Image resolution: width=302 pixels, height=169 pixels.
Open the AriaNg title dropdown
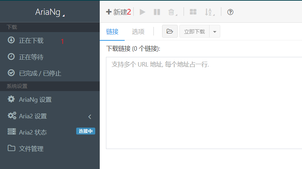[x=50, y=12]
